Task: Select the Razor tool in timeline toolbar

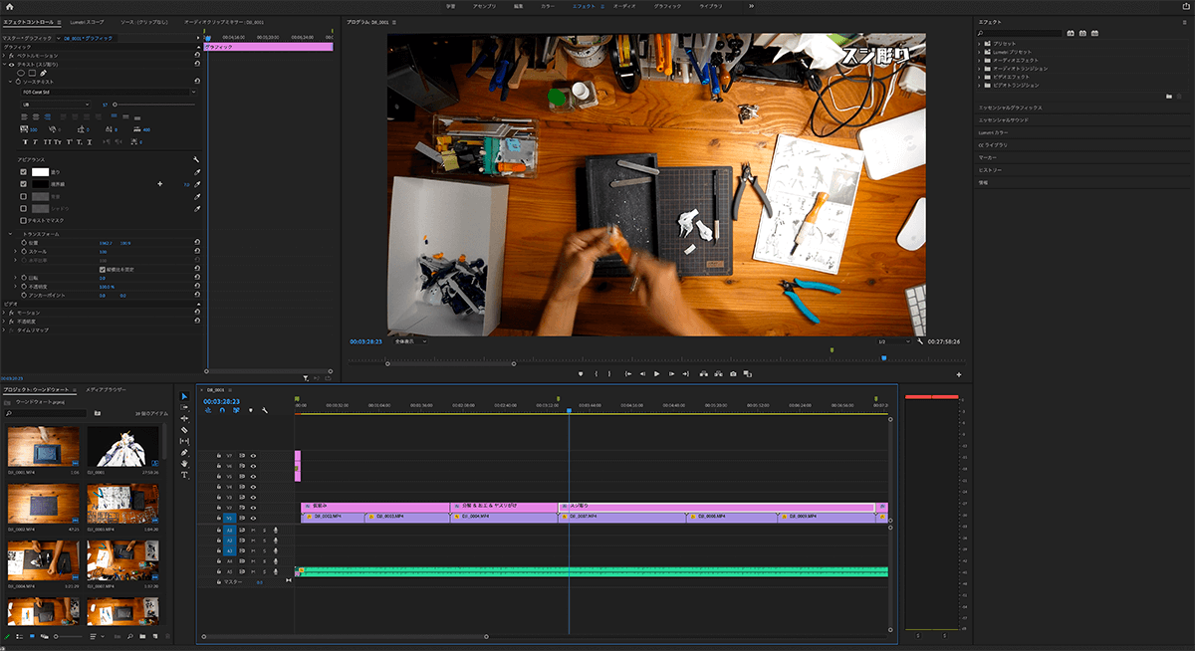Action: click(x=184, y=430)
